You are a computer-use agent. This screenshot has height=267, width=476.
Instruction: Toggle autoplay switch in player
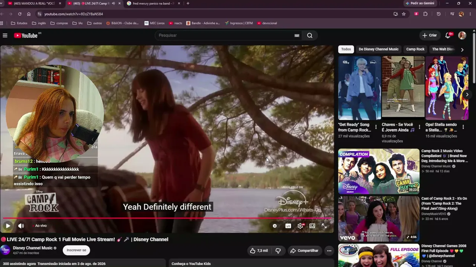pyautogui.click(x=275, y=226)
